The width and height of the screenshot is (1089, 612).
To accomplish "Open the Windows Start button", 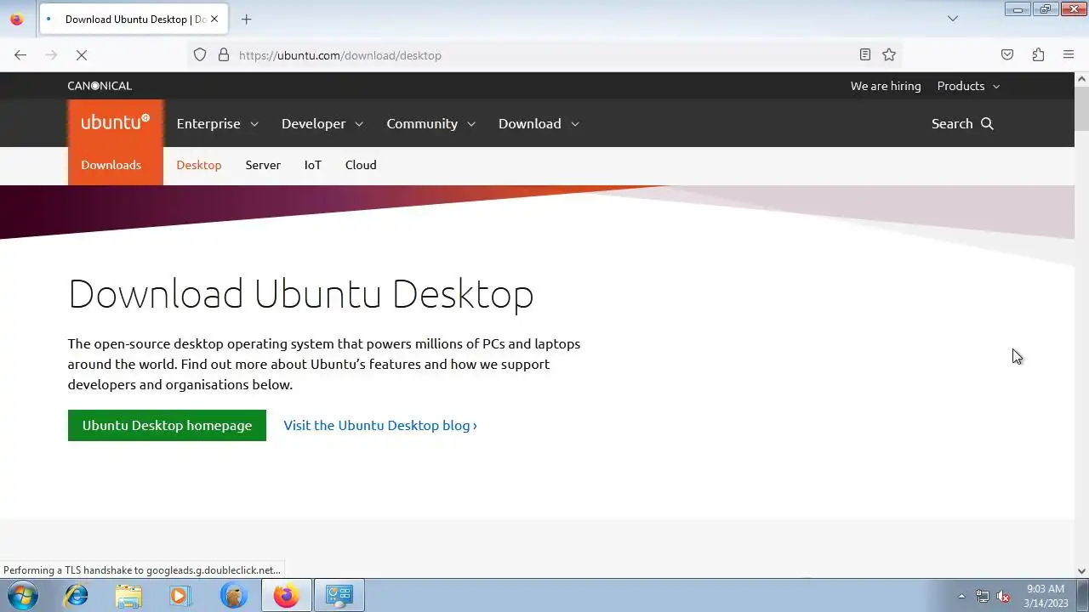I will point(23,595).
